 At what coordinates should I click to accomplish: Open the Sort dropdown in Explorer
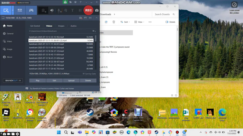point(125,22)
